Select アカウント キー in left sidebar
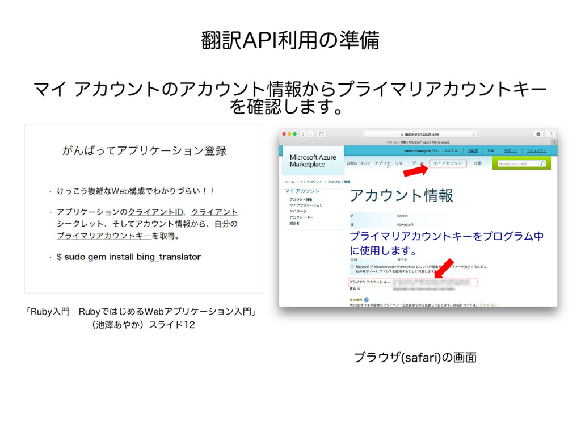Screen dimensions: 581x436 click(301, 217)
